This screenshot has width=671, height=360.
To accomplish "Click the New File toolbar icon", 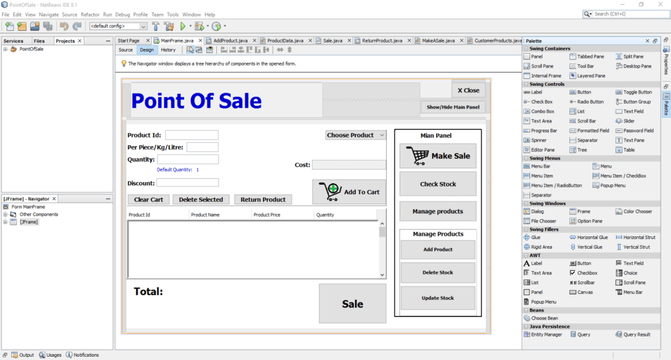I will tap(9, 26).
